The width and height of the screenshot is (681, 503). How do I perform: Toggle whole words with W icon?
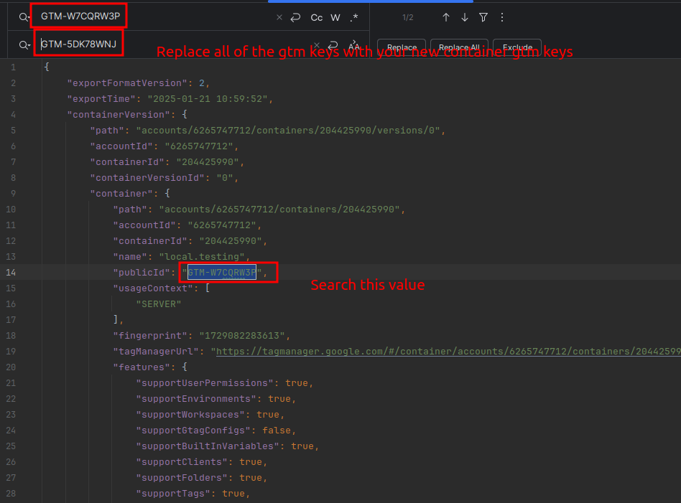[x=335, y=17]
